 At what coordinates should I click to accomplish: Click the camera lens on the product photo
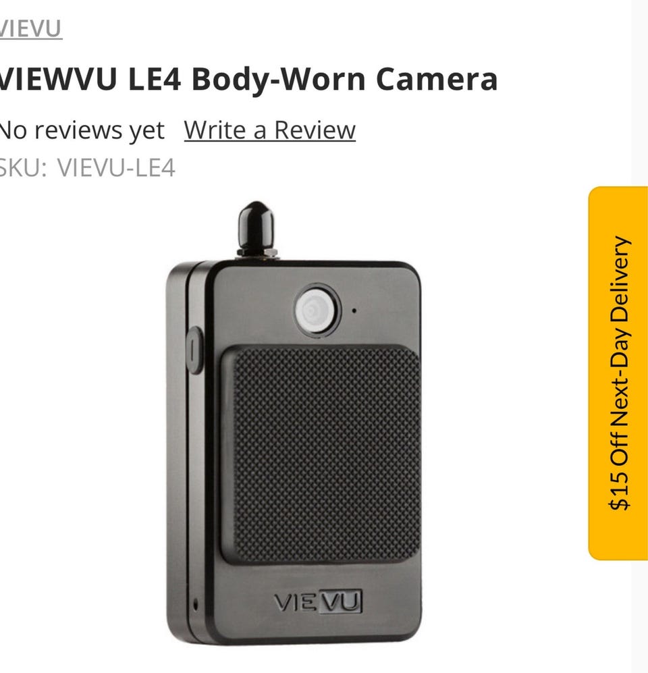(x=317, y=309)
